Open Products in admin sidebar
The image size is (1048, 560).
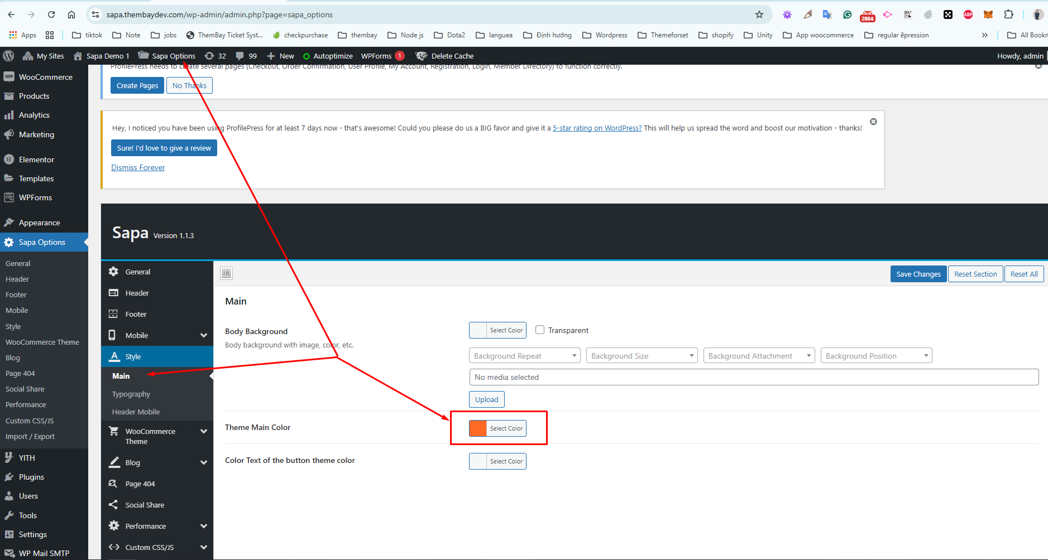(44, 96)
